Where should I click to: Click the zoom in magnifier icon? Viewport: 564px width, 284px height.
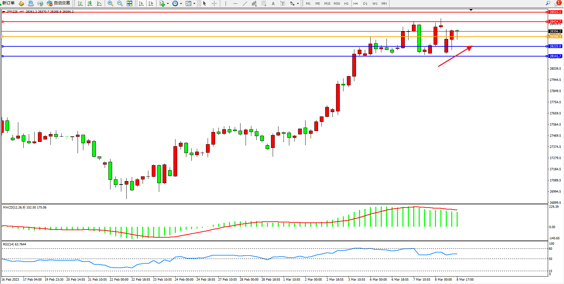pos(110,3)
